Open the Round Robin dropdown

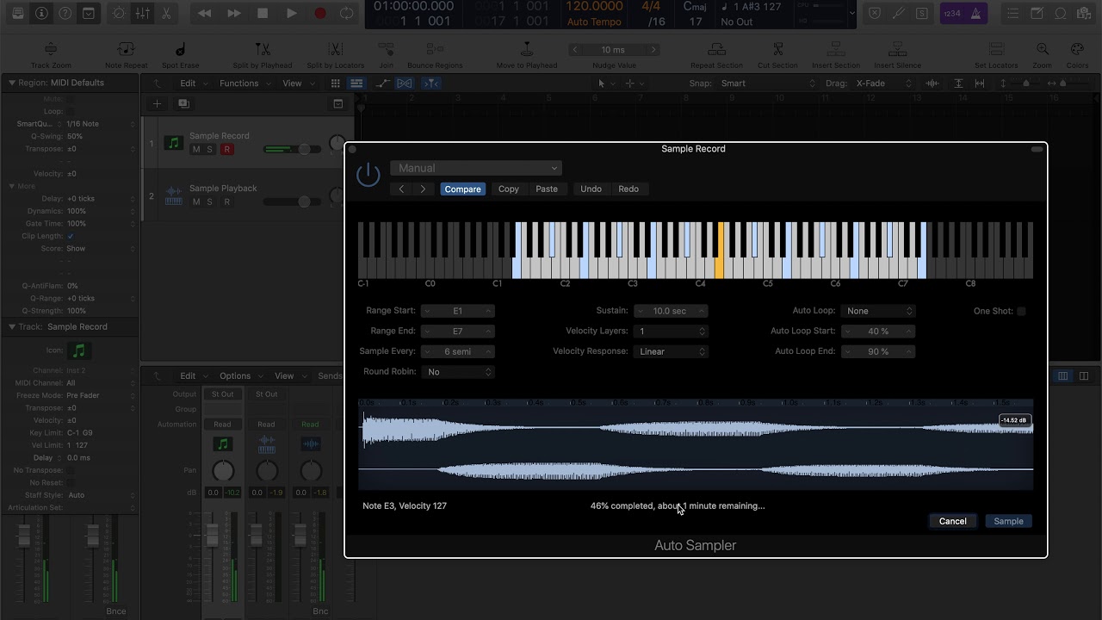(458, 372)
